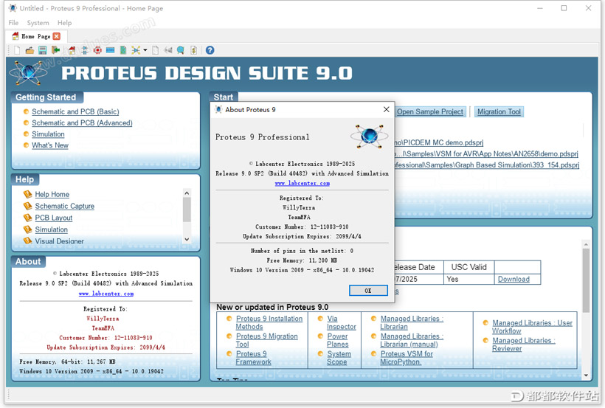Click the Customer Number text in About dialog
This screenshot has width=605, height=408.
click(x=302, y=227)
